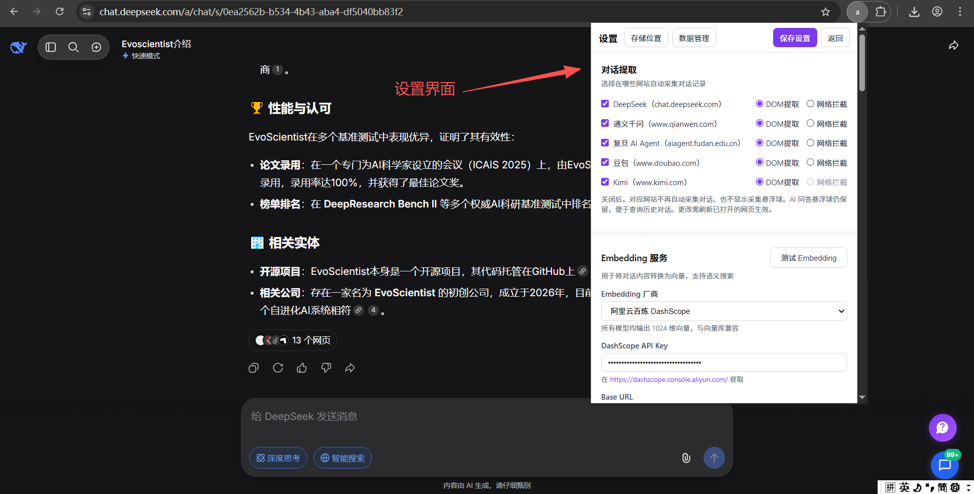The width and height of the screenshot is (974, 494).
Task: Click the share arrow icon at top right
Action: (x=954, y=46)
